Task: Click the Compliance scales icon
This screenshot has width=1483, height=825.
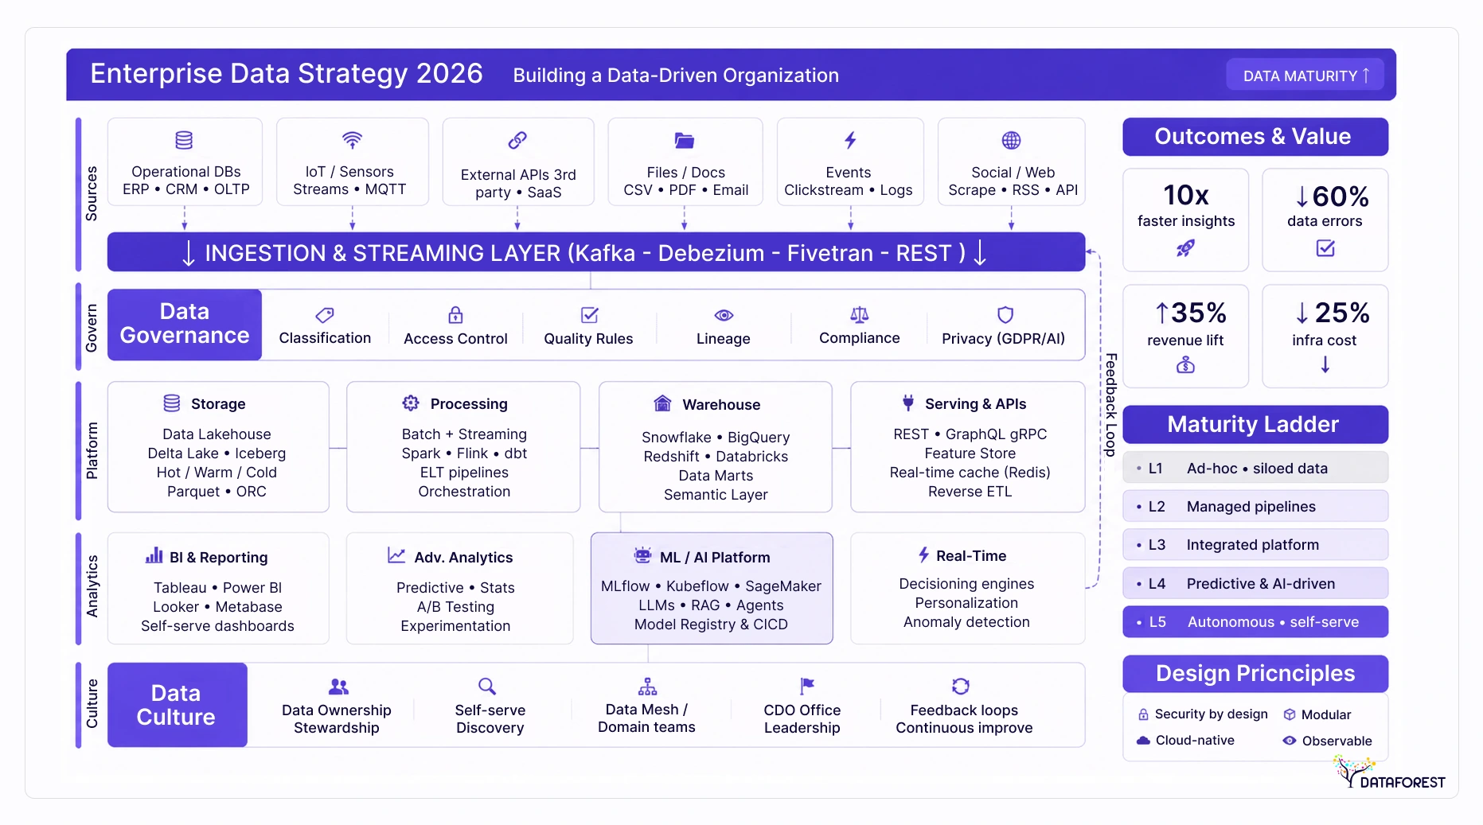Action: pyautogui.click(x=860, y=315)
